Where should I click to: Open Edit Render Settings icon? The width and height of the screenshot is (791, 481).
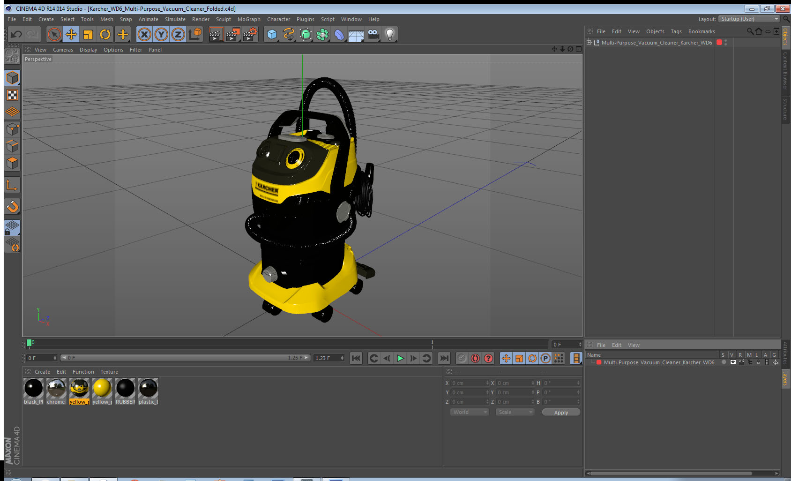250,34
